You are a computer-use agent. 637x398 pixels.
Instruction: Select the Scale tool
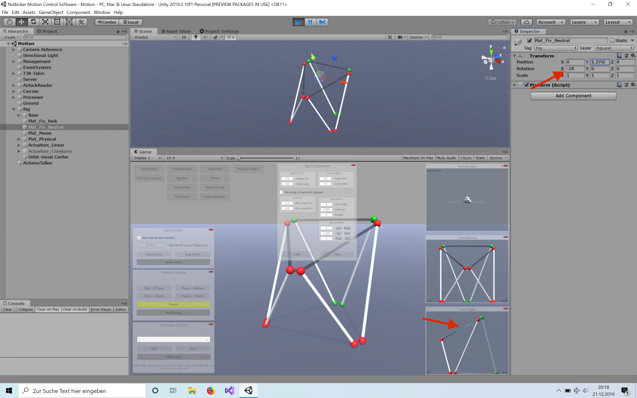[x=45, y=22]
